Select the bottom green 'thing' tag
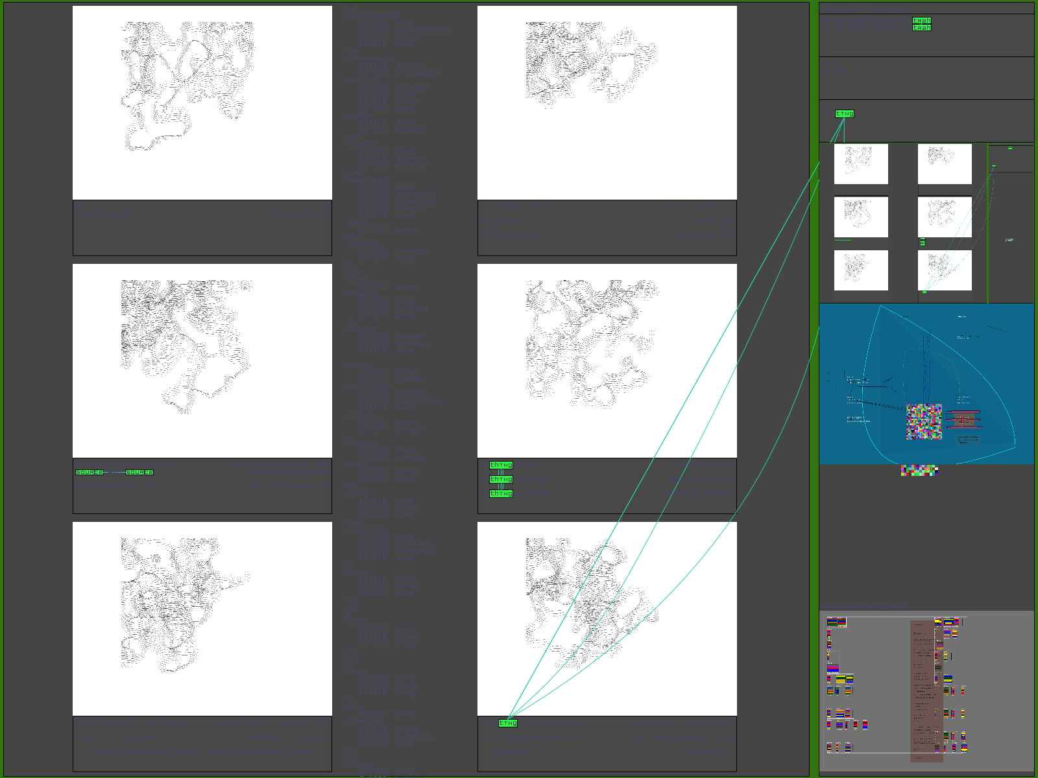 point(501,493)
